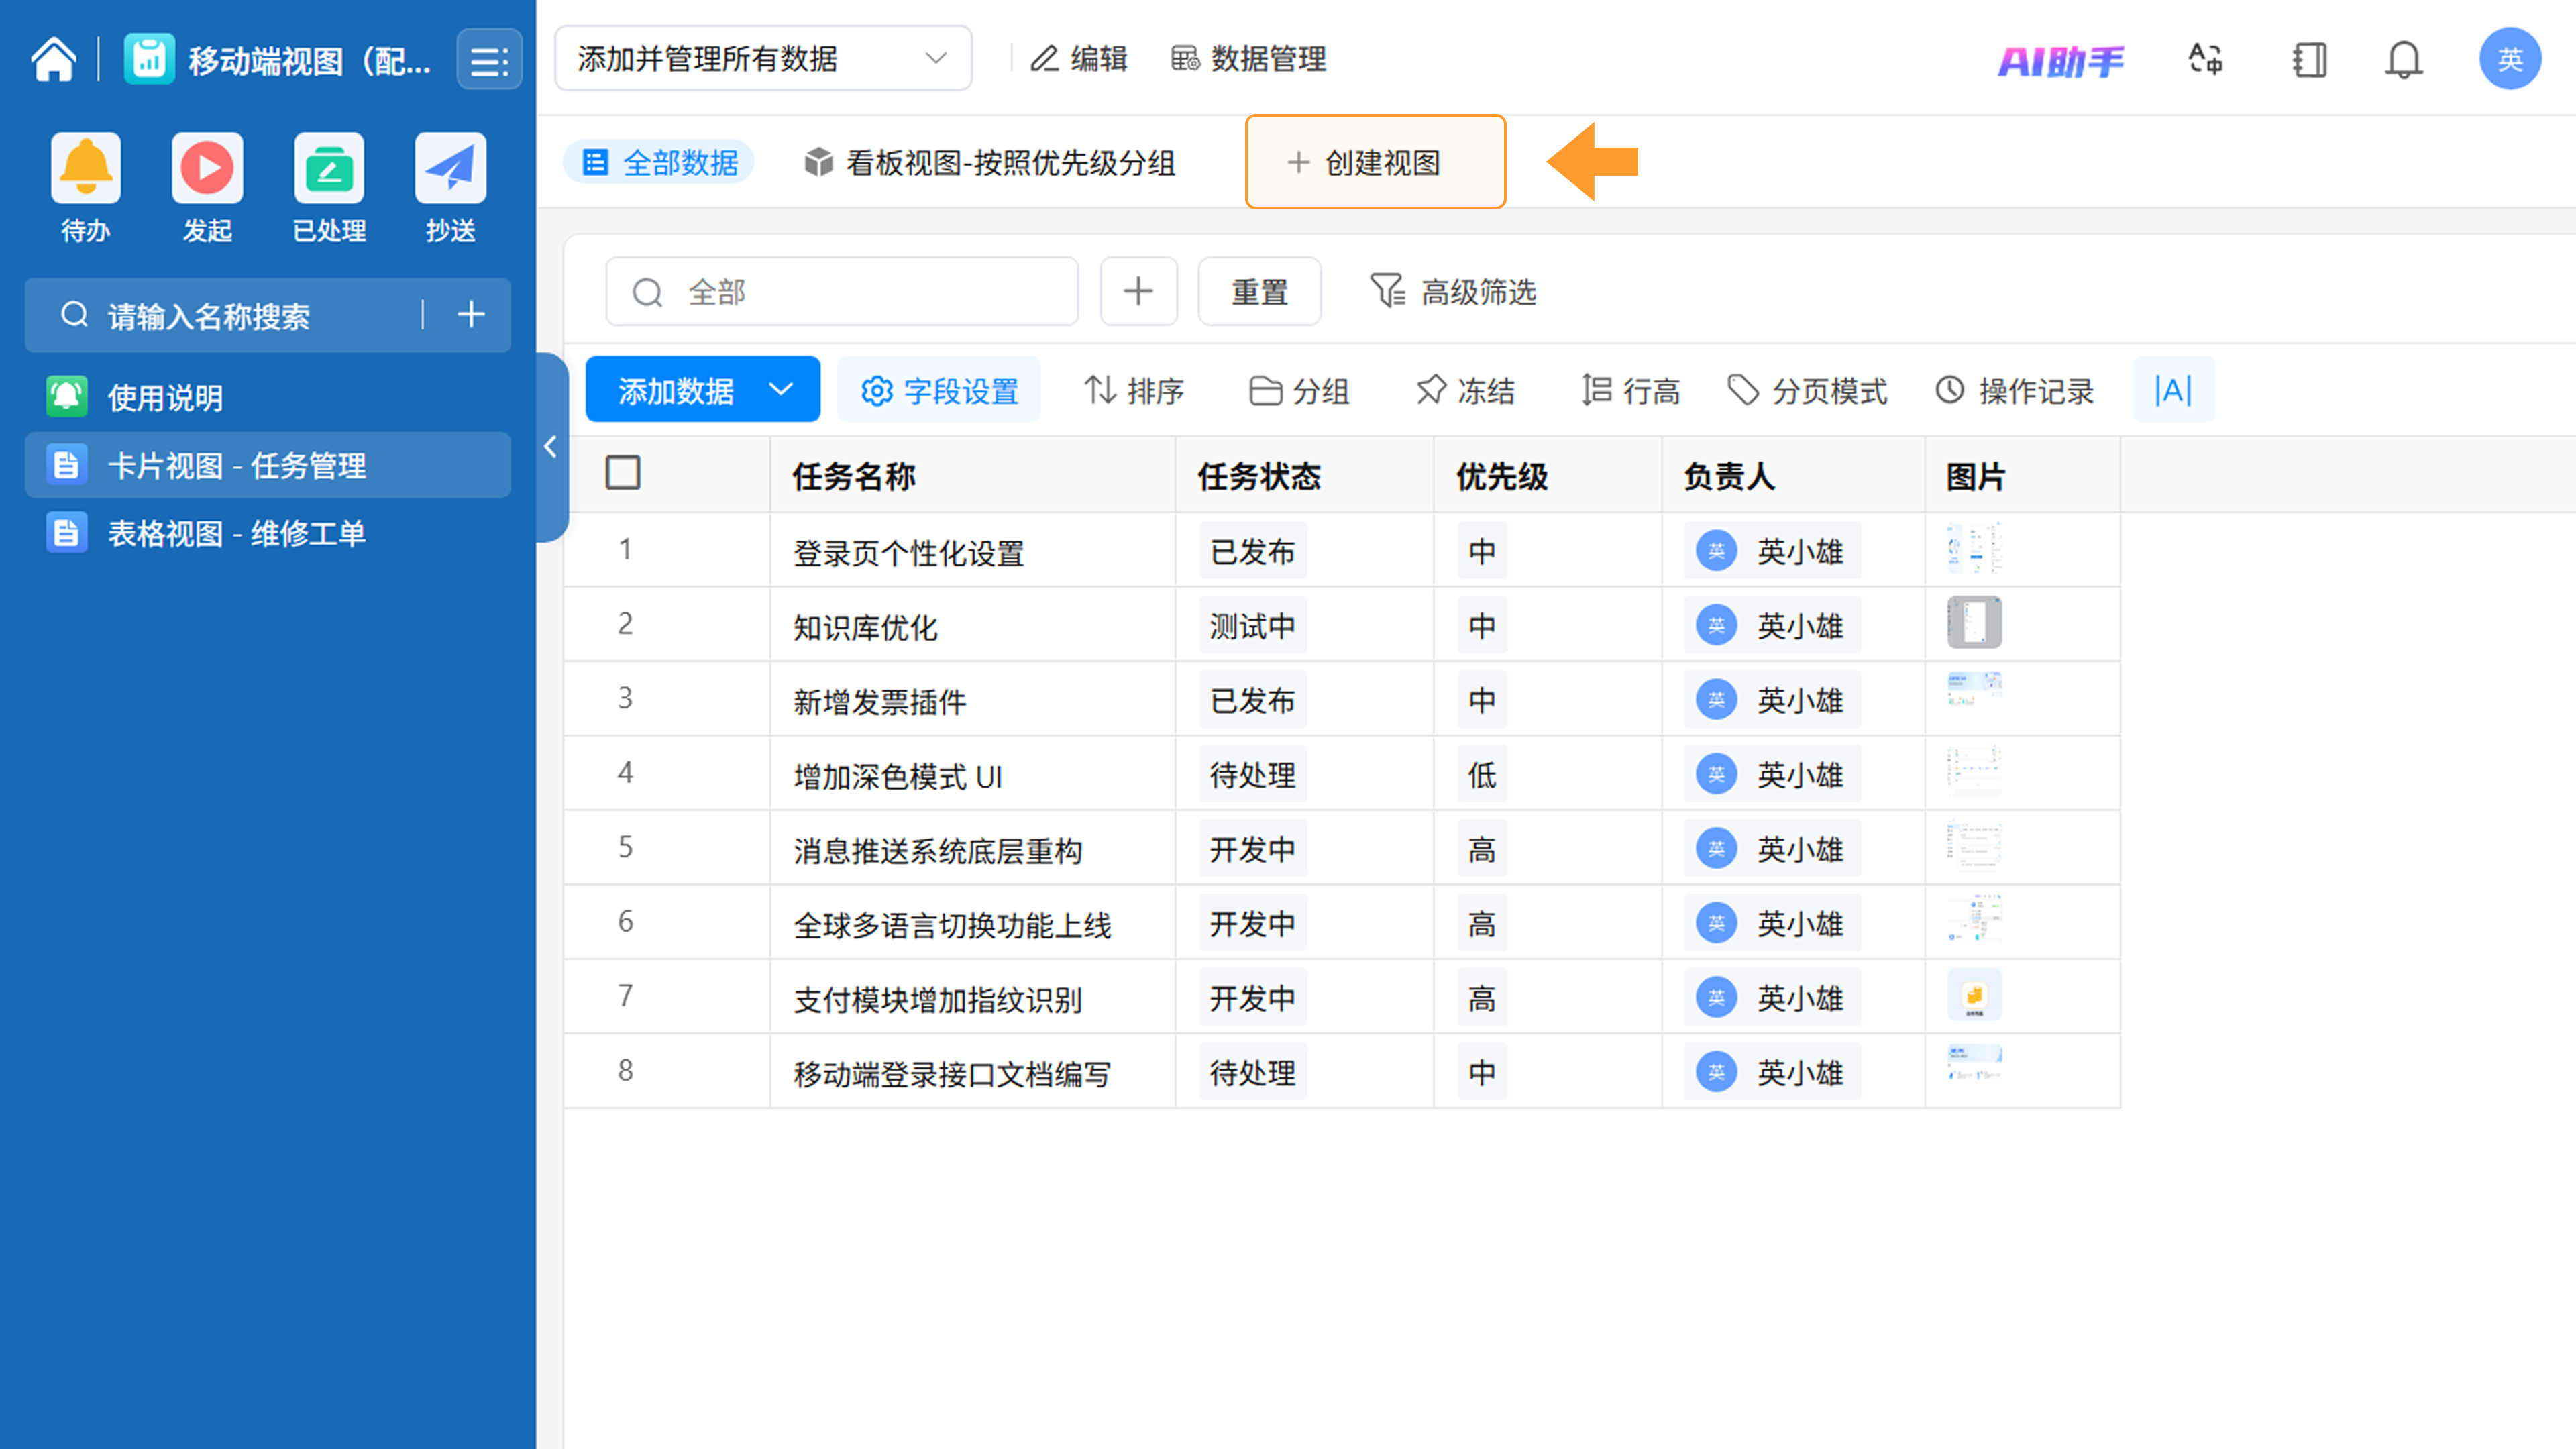Image resolution: width=2576 pixels, height=1449 pixels.
Task: Toggle the select-all checkbox in table header
Action: coord(623,473)
